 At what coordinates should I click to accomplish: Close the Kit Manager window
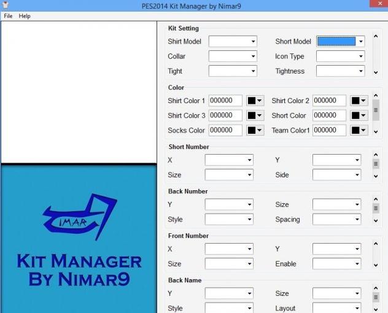click(x=379, y=4)
